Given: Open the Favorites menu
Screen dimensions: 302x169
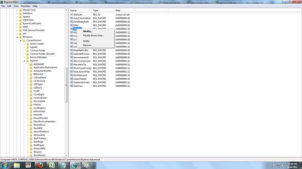Looking at the screenshot, I should 25,6.
